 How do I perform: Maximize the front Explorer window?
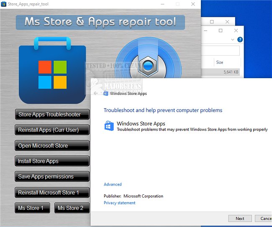point(221,31)
